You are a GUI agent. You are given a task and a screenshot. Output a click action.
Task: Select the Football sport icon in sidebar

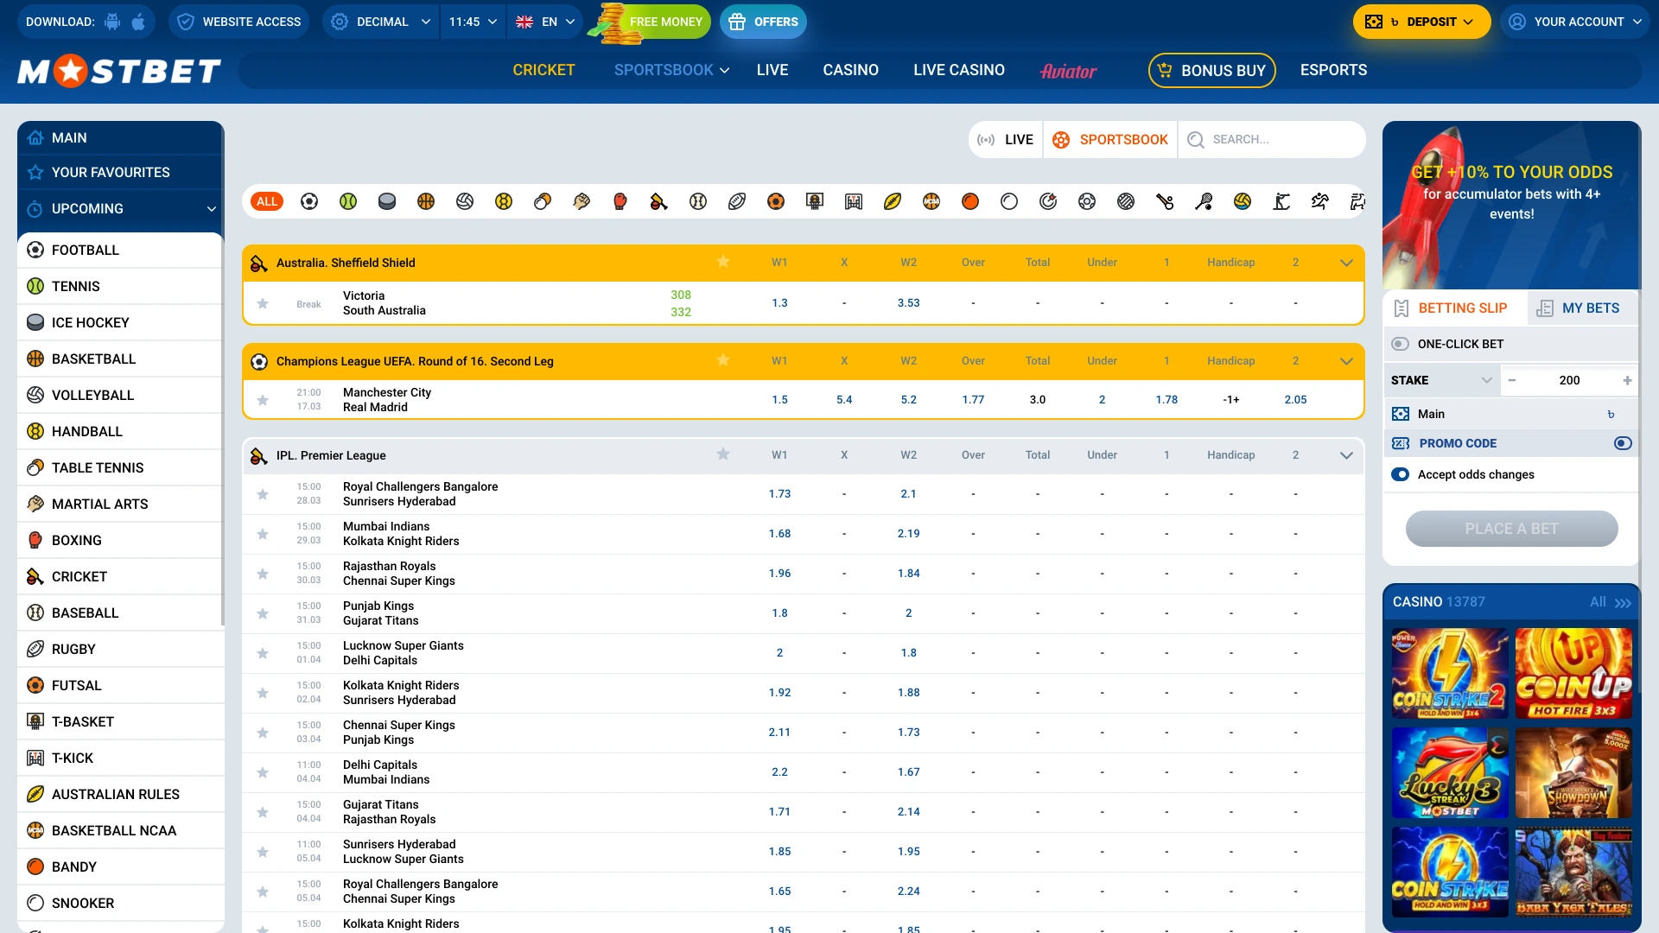coord(35,250)
